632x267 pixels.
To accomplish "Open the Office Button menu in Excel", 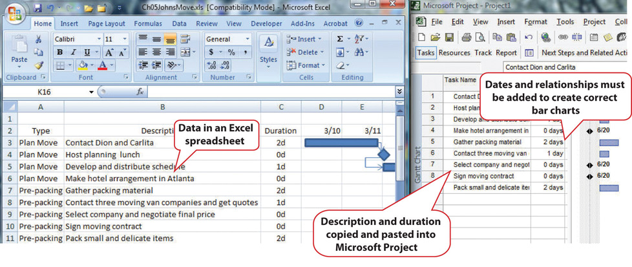I will (14, 14).
